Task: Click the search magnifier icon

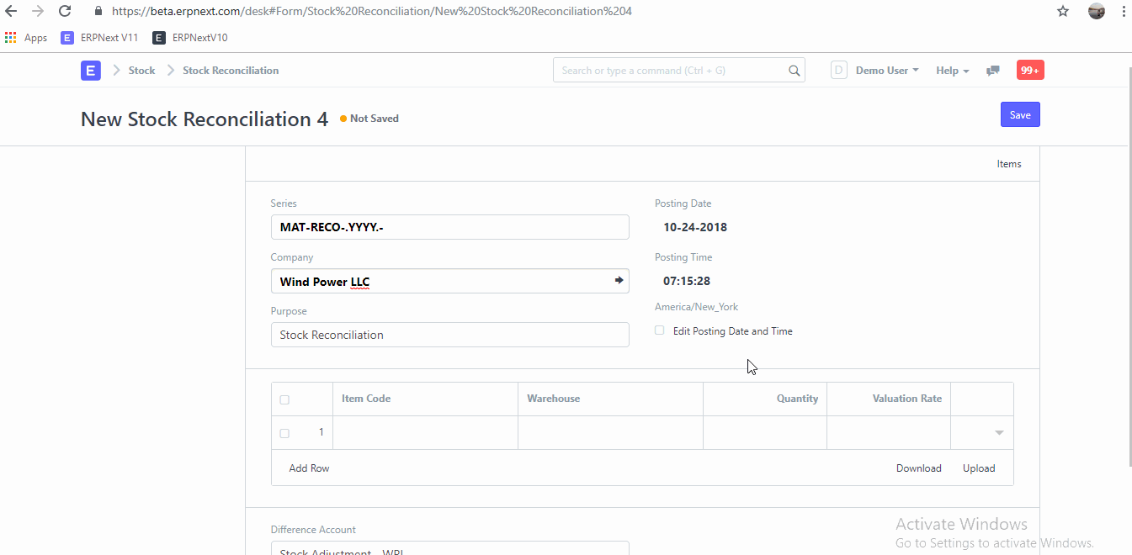Action: [792, 70]
